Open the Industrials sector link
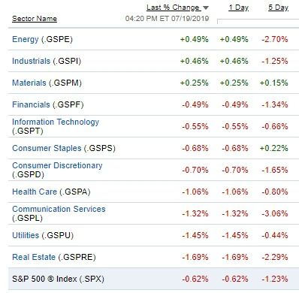This screenshot has width=299, height=293. (31, 61)
